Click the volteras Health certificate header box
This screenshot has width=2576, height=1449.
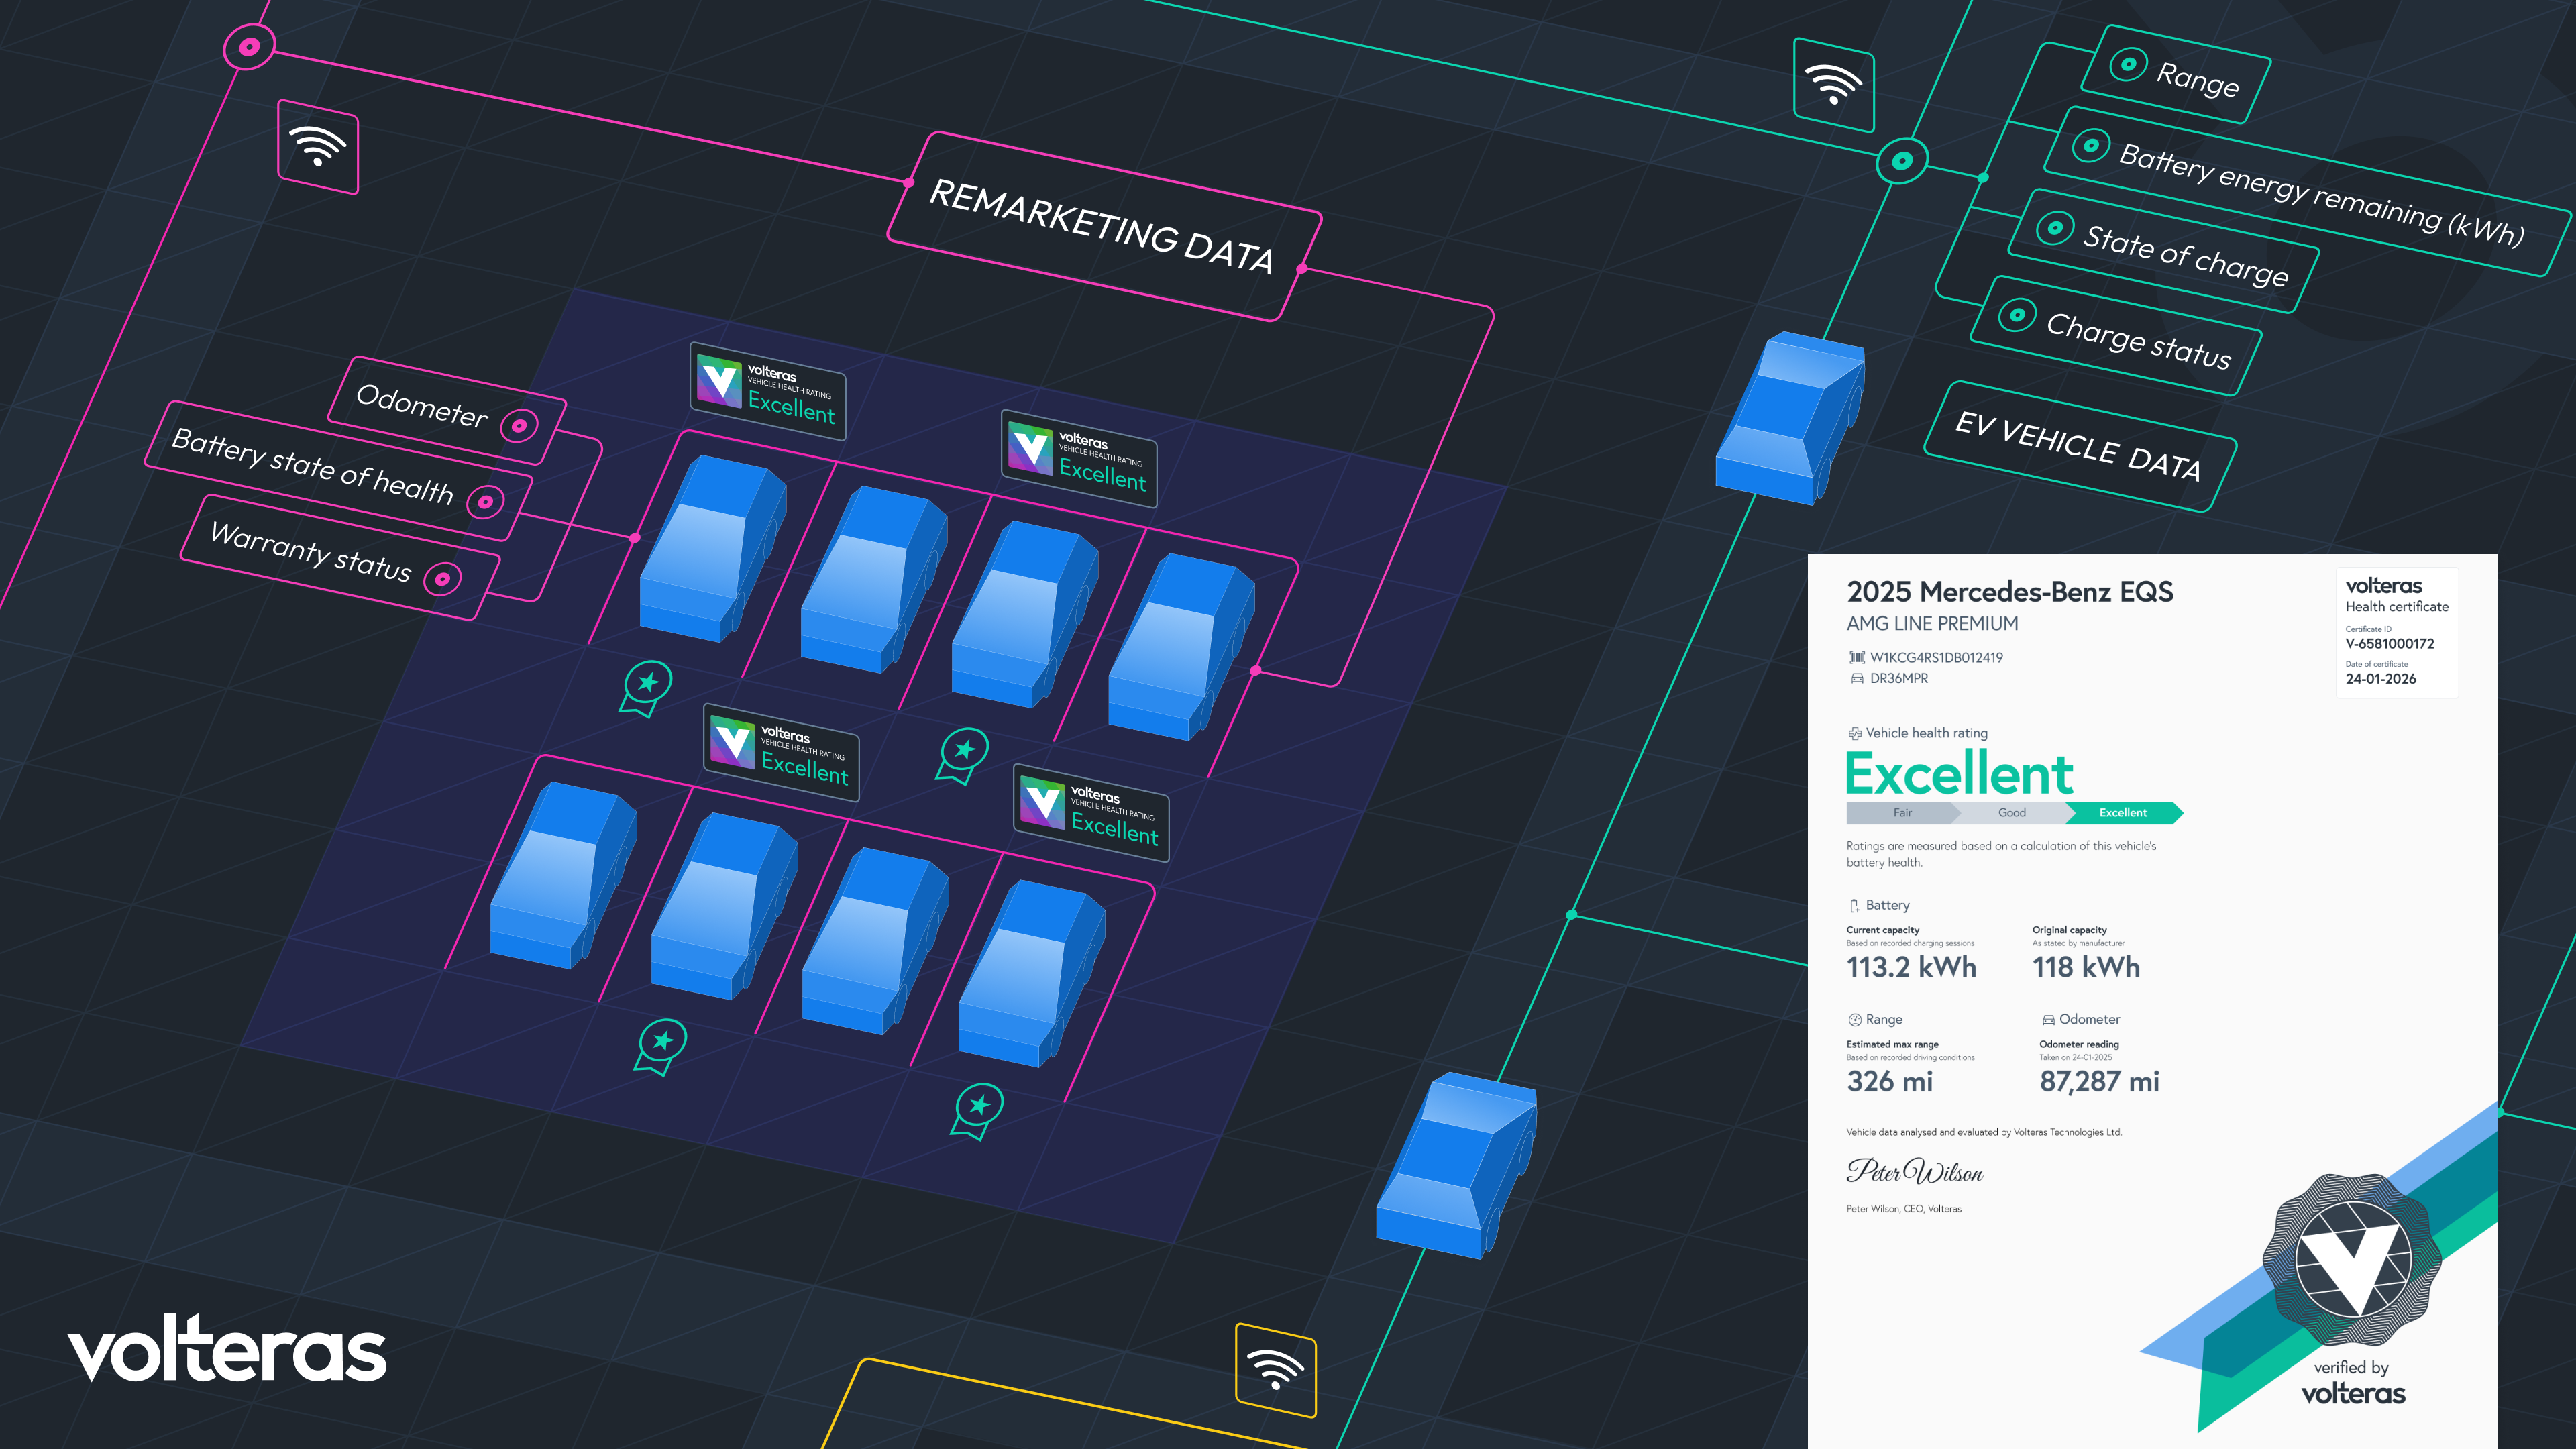tap(2397, 632)
